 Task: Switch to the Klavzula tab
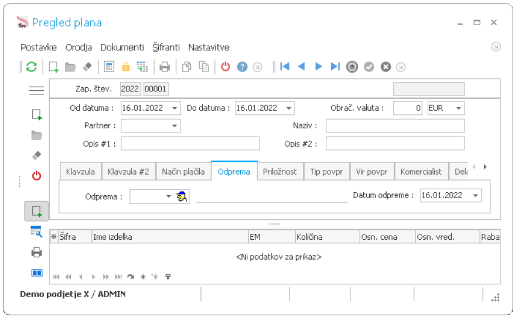(x=80, y=172)
